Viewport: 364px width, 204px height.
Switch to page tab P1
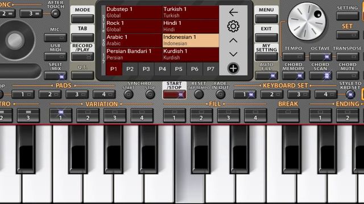pyautogui.click(x=114, y=69)
